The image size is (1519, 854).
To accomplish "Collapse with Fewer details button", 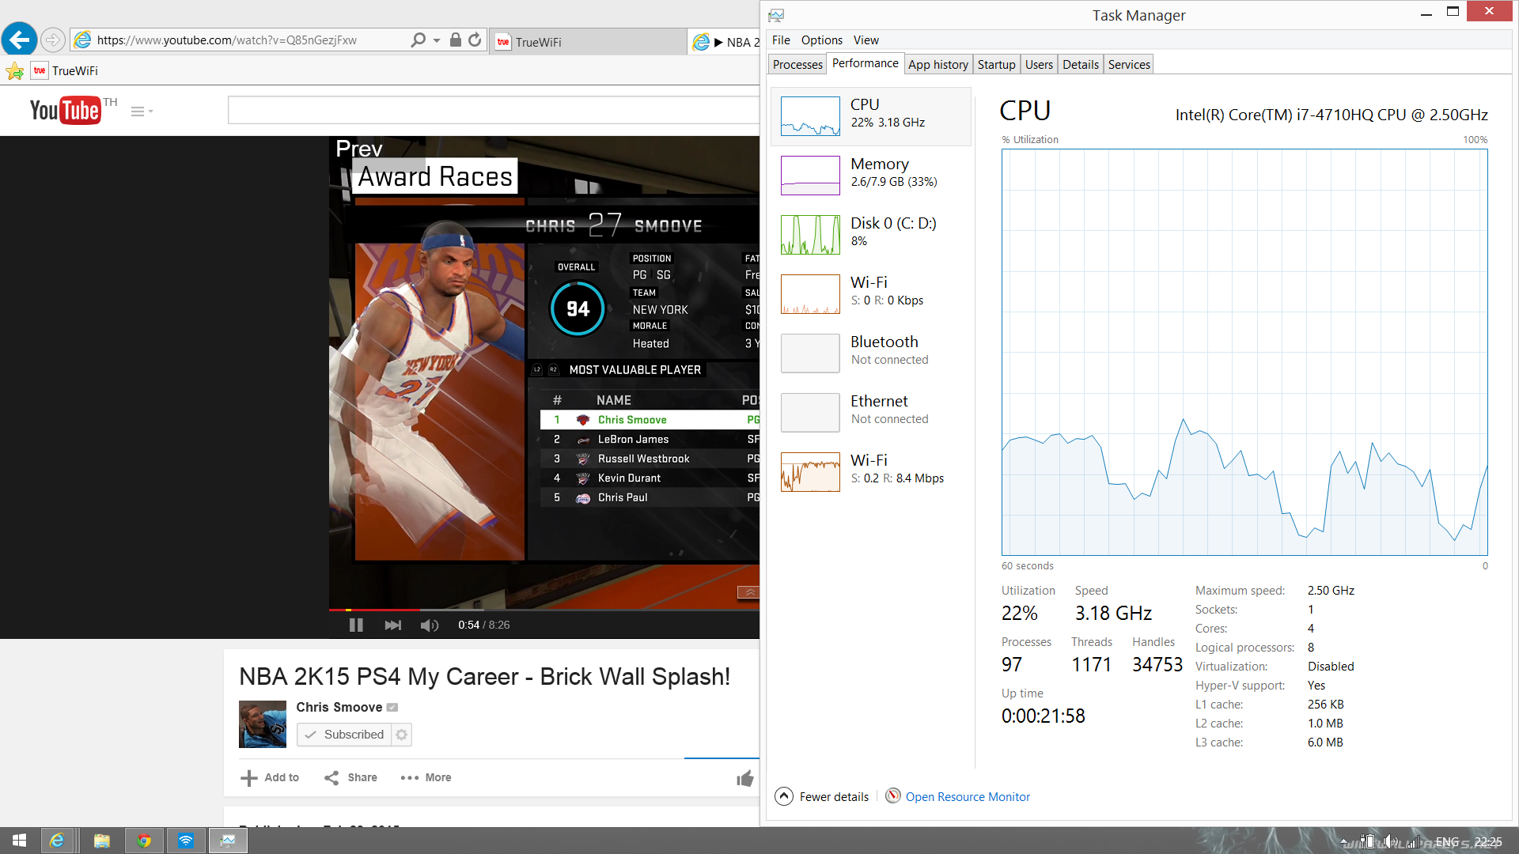I will [821, 796].
